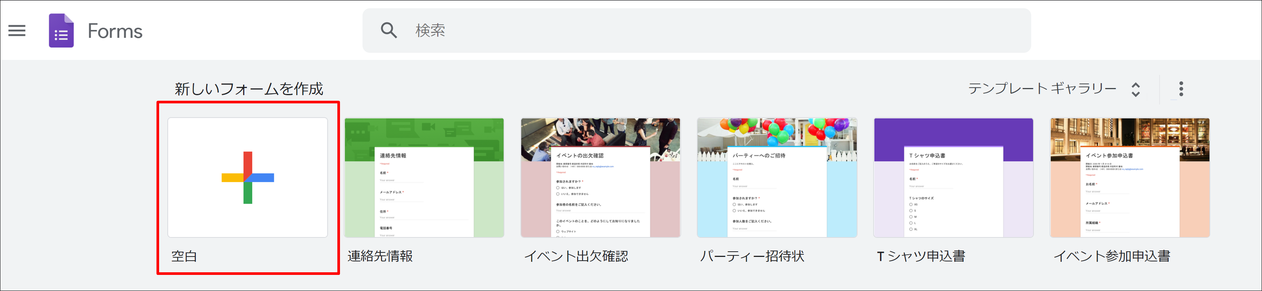Open the vertical three-dot more options menu
The width and height of the screenshot is (1262, 291).
(1181, 89)
